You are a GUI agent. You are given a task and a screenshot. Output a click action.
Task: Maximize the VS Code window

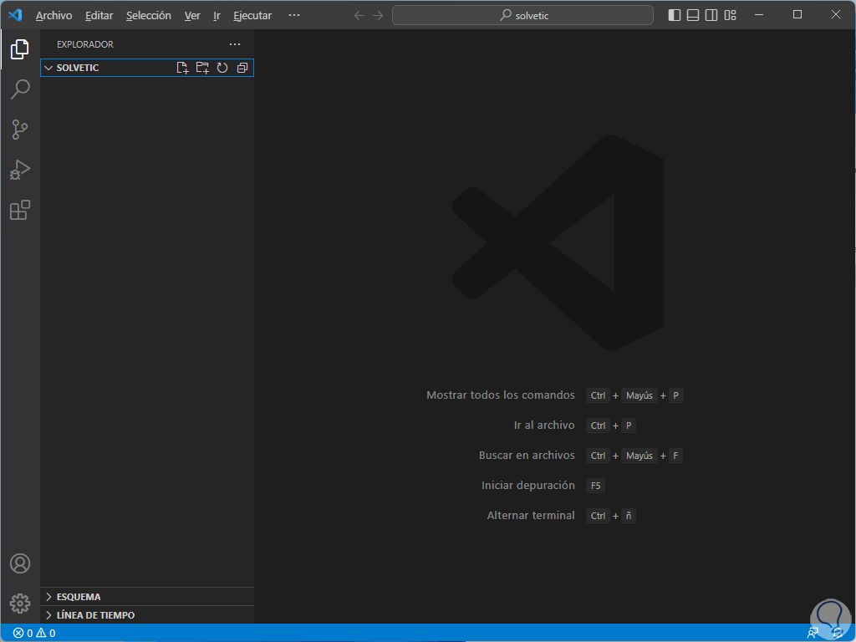[797, 15]
